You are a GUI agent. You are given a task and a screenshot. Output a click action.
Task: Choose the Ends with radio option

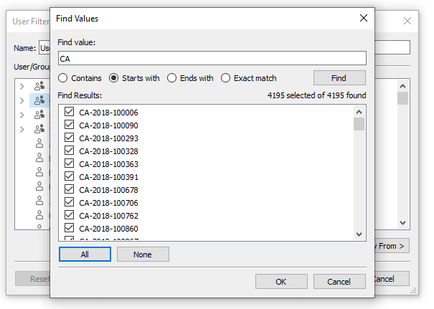tap(171, 78)
